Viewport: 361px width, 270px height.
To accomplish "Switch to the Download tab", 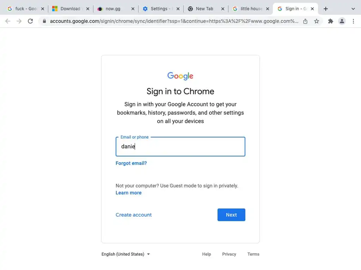I will 70,9.
